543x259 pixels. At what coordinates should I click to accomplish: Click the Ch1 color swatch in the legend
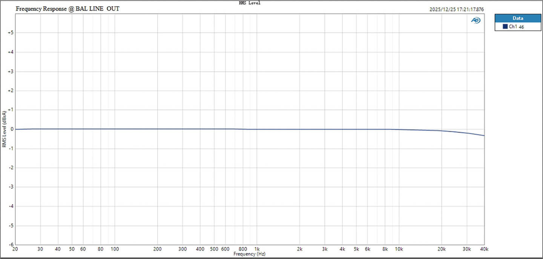coord(505,27)
